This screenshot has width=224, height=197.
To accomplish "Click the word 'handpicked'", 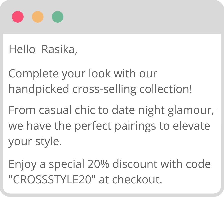I will click(x=39, y=89).
